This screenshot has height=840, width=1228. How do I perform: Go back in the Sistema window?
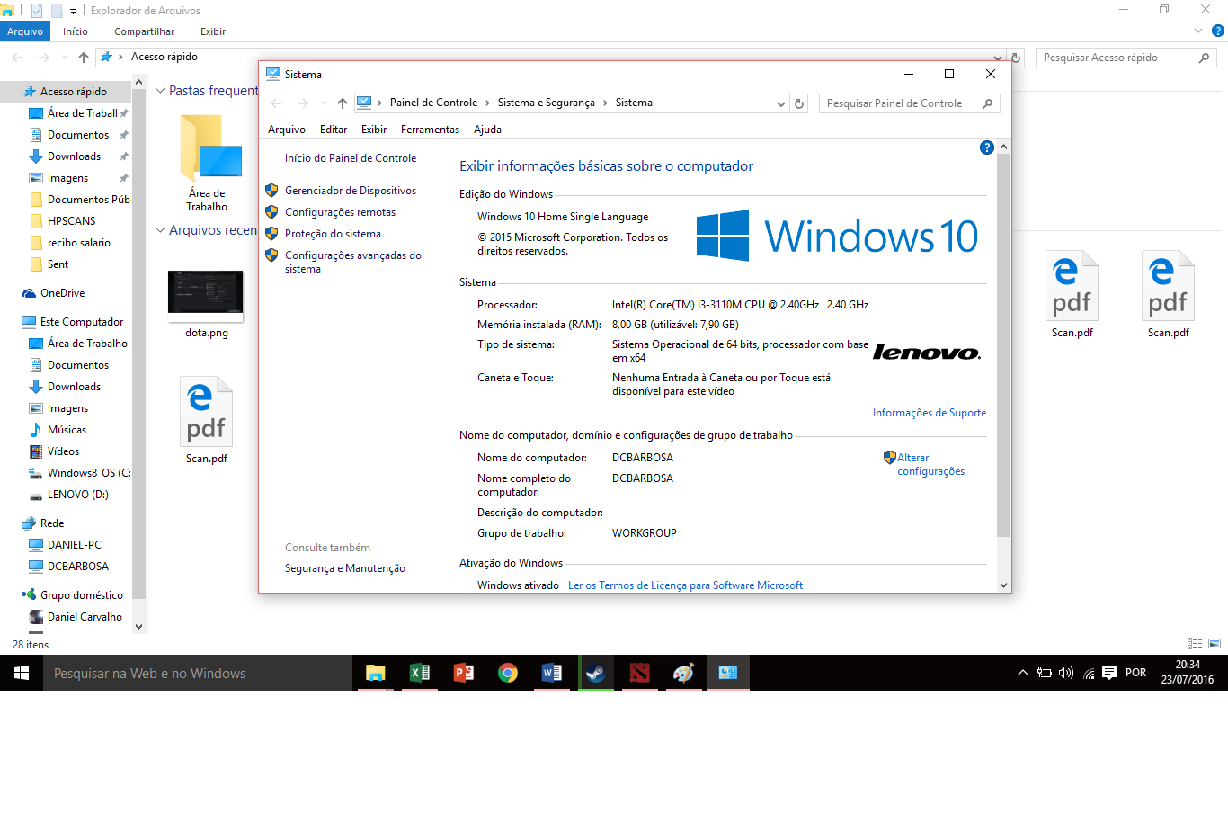(276, 103)
